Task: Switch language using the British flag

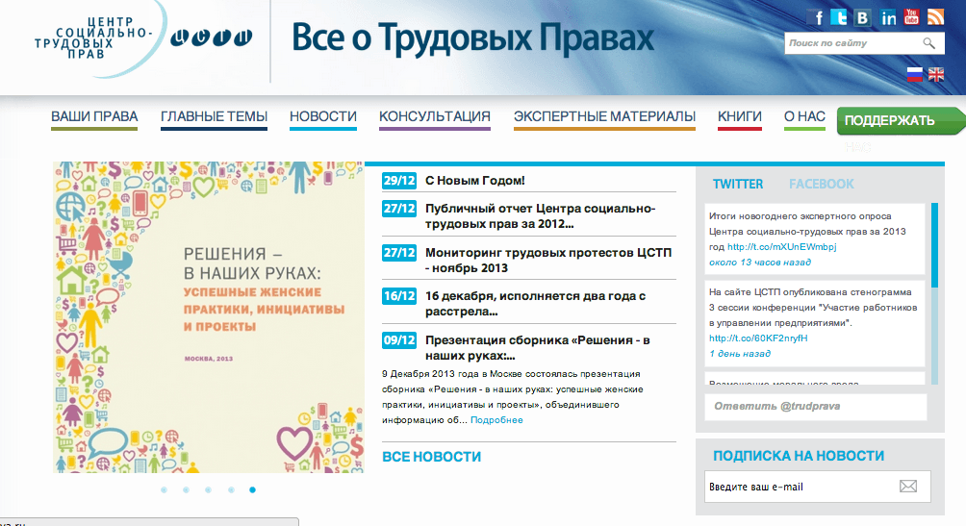Action: click(x=936, y=75)
